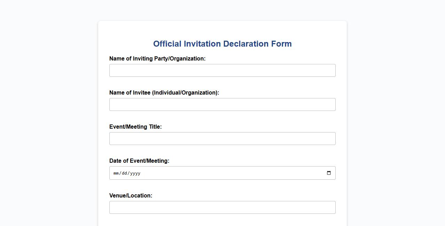Click the form title text

tap(222, 44)
